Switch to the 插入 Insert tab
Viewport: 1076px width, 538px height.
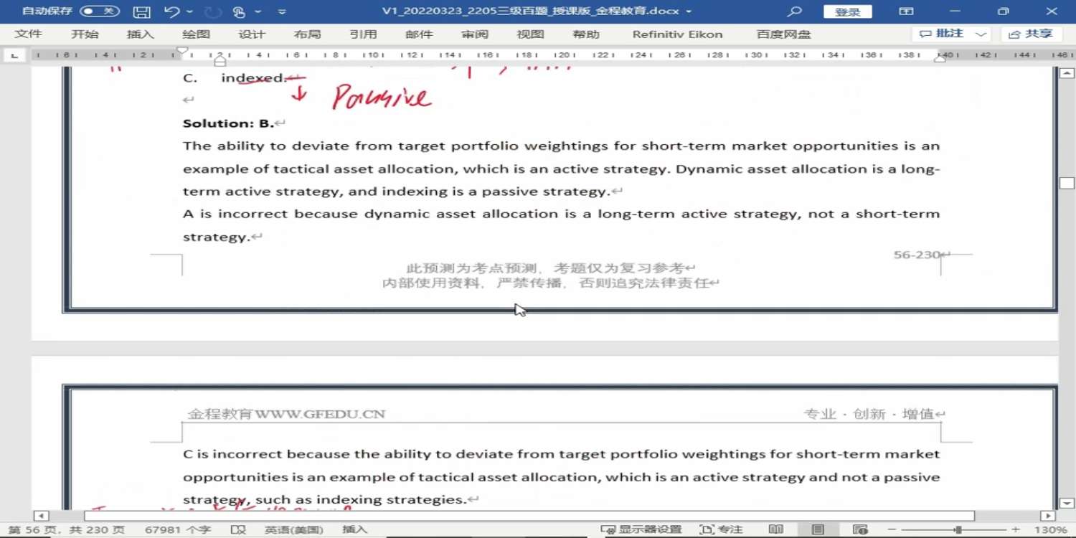coord(141,34)
